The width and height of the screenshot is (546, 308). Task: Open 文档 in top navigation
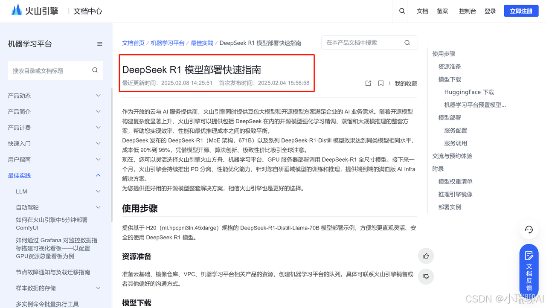tap(422, 11)
